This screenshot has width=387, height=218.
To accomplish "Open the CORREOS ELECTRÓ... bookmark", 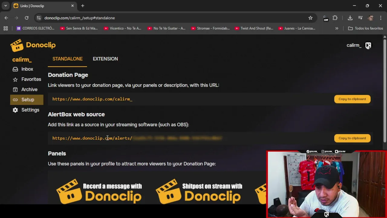I will pyautogui.click(x=35, y=28).
